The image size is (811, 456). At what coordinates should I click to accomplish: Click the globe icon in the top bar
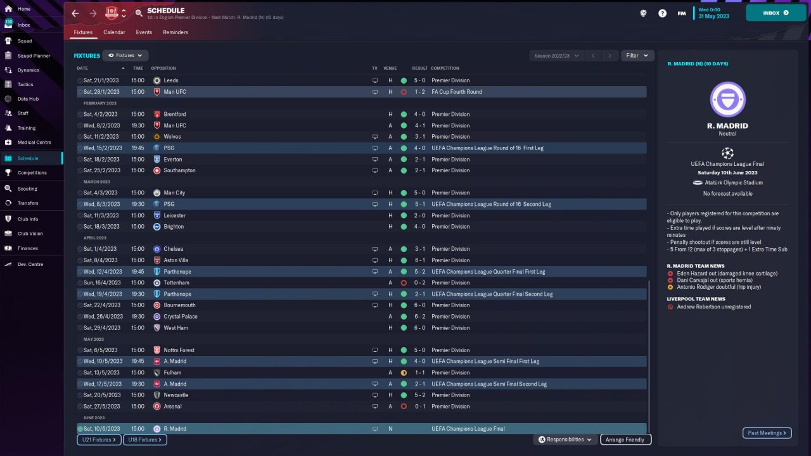tap(643, 13)
